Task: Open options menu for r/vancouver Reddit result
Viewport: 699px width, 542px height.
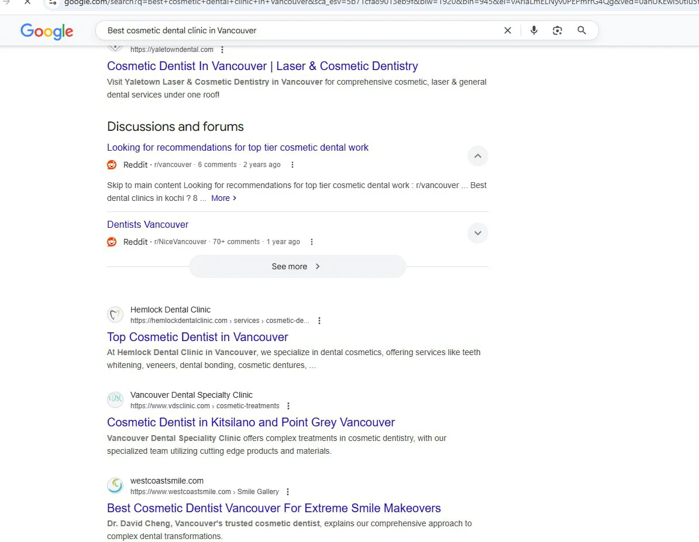Action: point(292,165)
